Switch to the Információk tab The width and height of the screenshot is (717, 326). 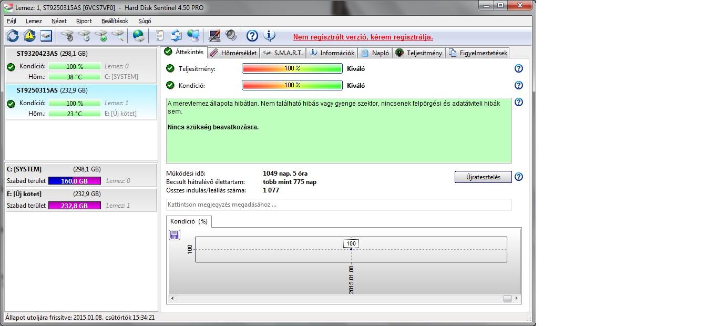click(x=332, y=53)
